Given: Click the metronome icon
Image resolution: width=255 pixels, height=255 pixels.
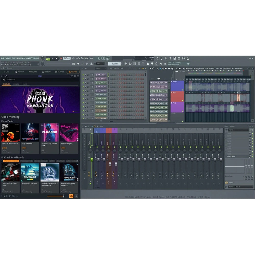Looking at the screenshot, I should pyautogui.click(x=74, y=58).
